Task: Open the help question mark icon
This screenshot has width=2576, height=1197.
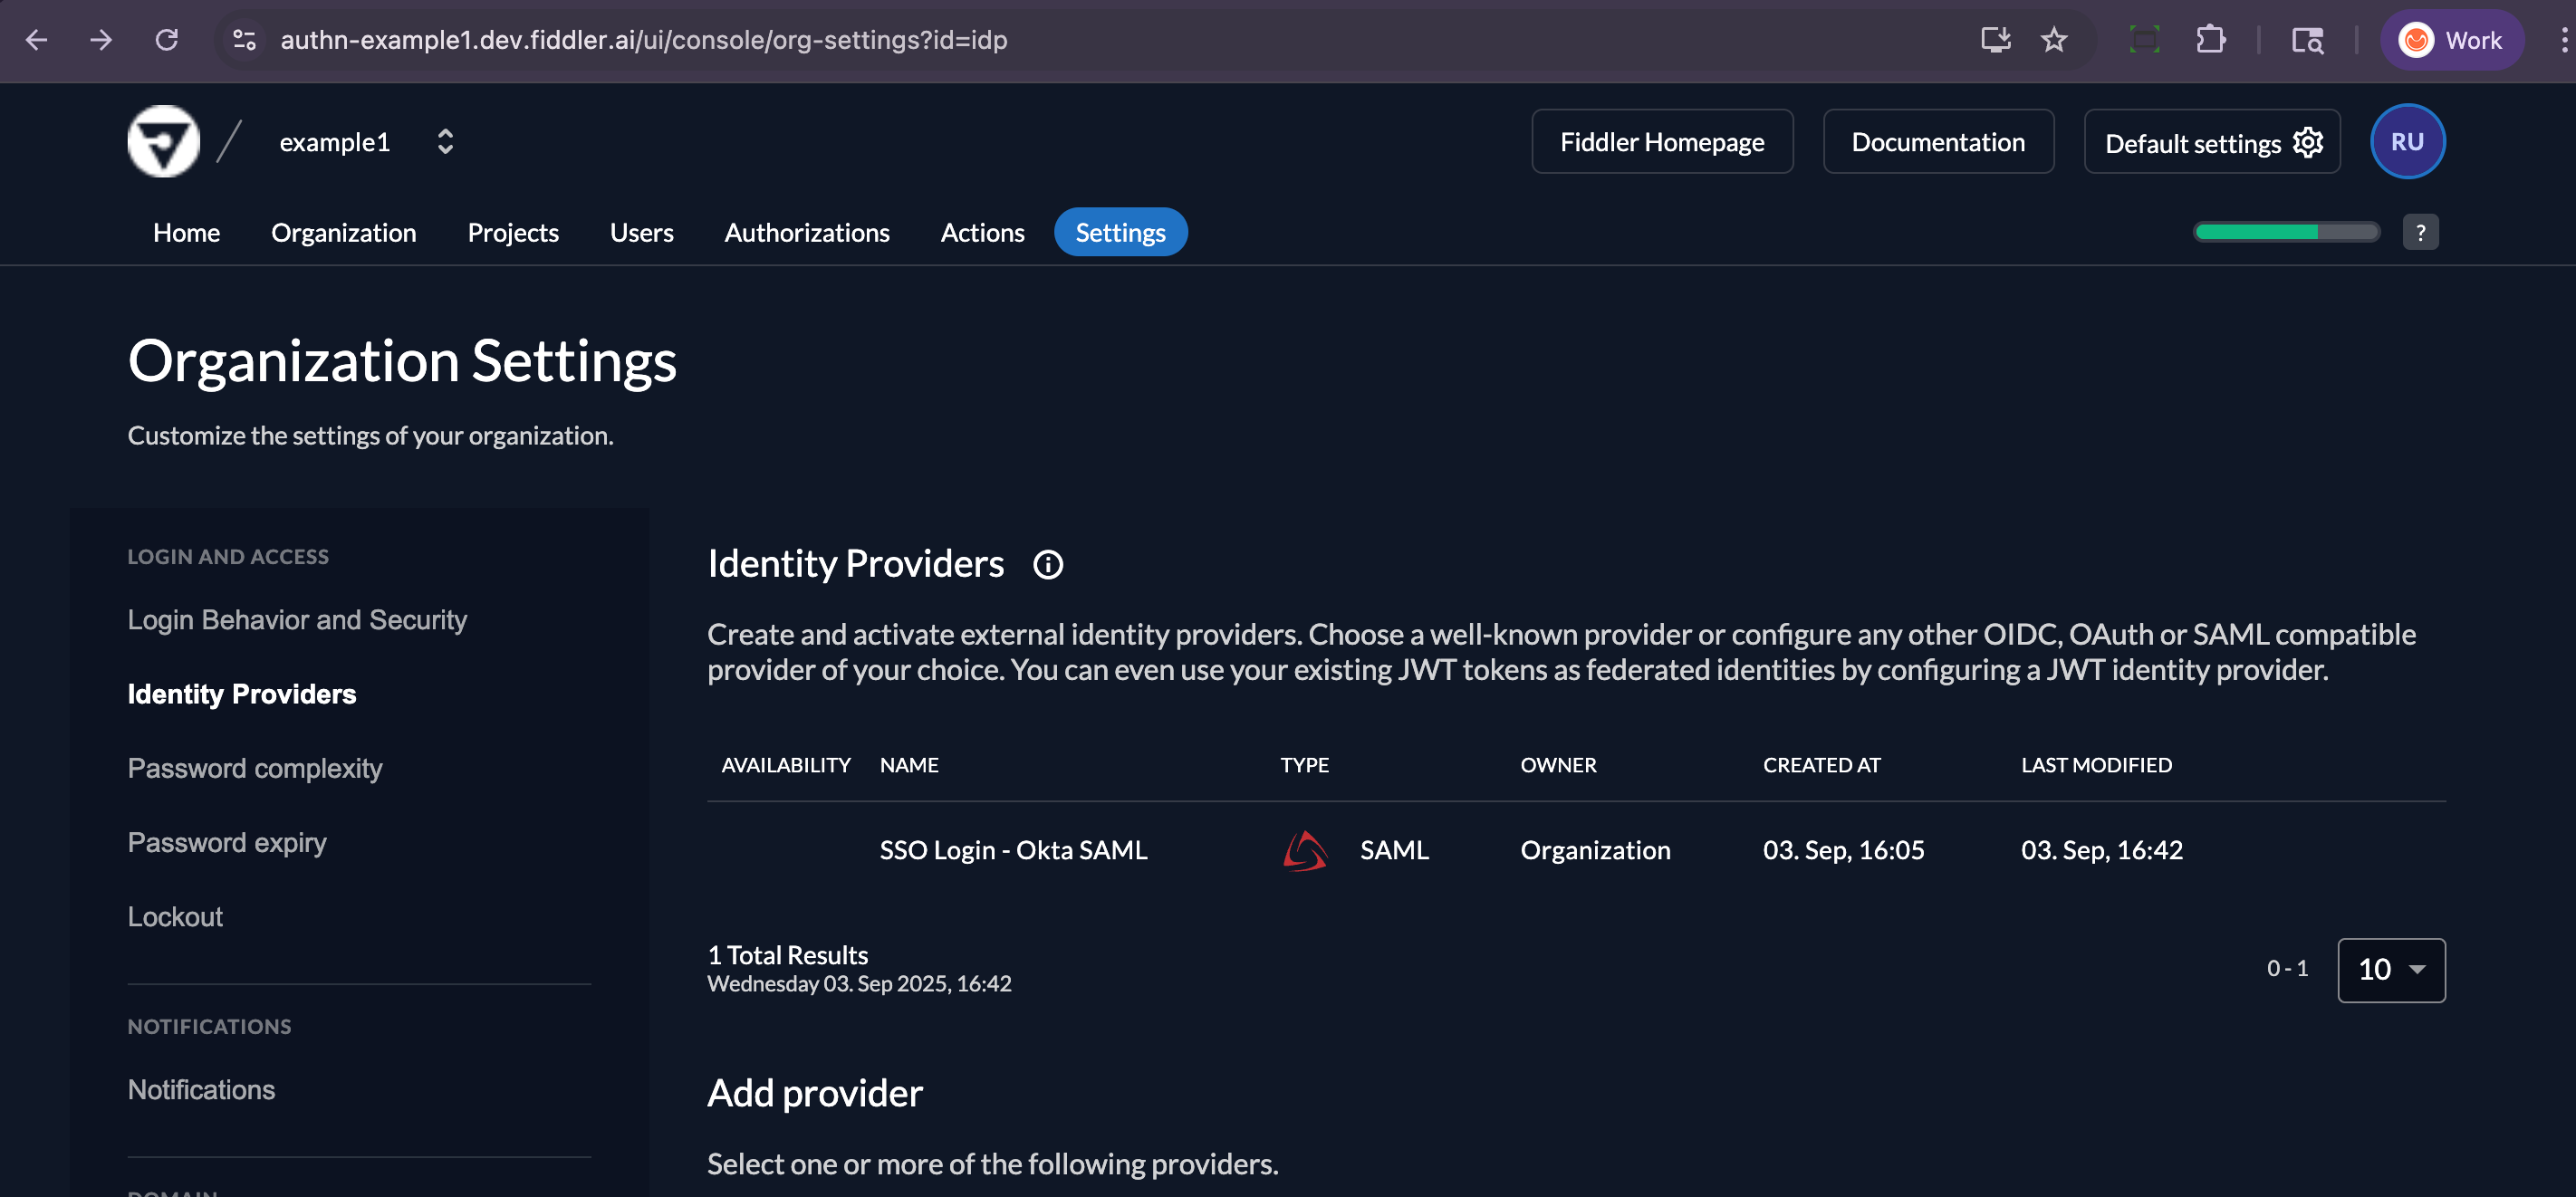Action: [2421, 231]
